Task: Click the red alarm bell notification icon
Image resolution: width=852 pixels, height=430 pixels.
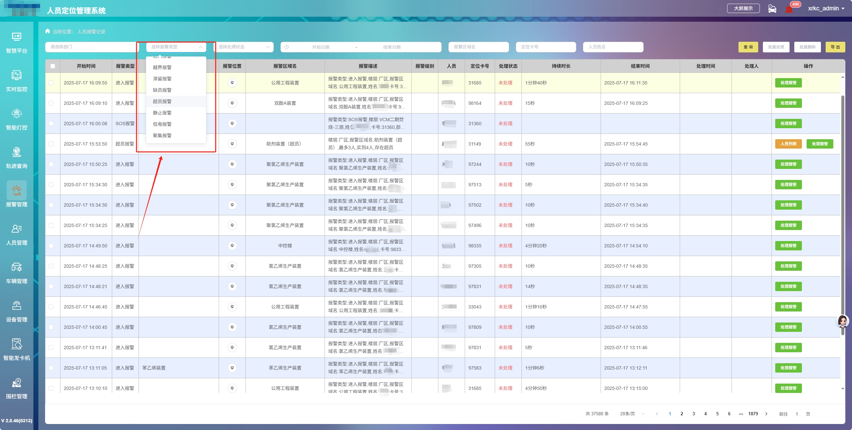Action: point(789,9)
